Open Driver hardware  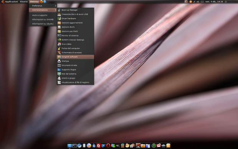(76, 18)
